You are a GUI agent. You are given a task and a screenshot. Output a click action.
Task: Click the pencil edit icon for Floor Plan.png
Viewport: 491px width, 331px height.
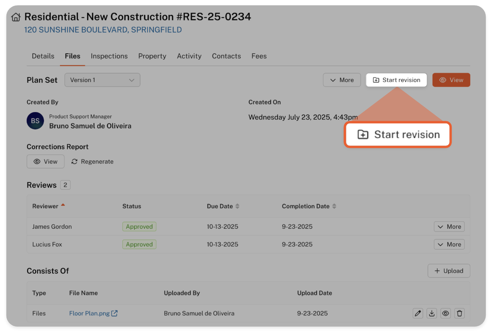click(x=418, y=313)
